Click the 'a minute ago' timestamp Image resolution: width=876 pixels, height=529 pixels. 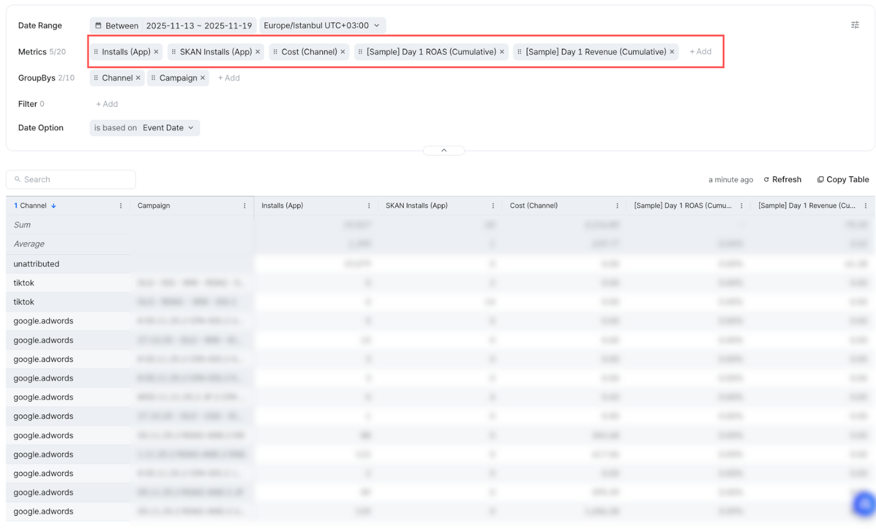tap(731, 180)
